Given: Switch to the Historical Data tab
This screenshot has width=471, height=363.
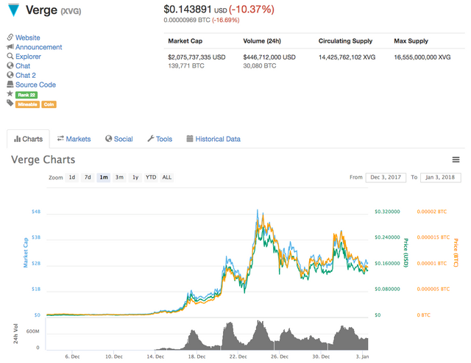Looking at the screenshot, I should coord(213,139).
